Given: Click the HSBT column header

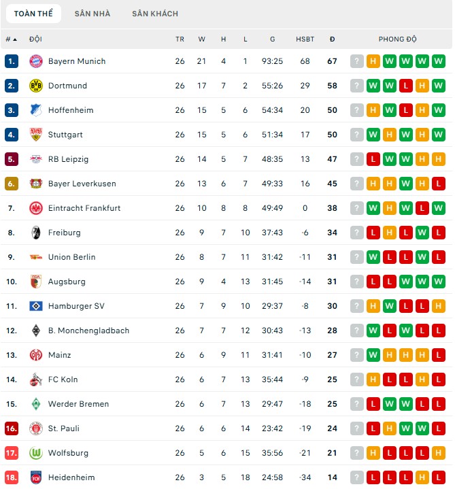Looking at the screenshot, I should (x=305, y=39).
